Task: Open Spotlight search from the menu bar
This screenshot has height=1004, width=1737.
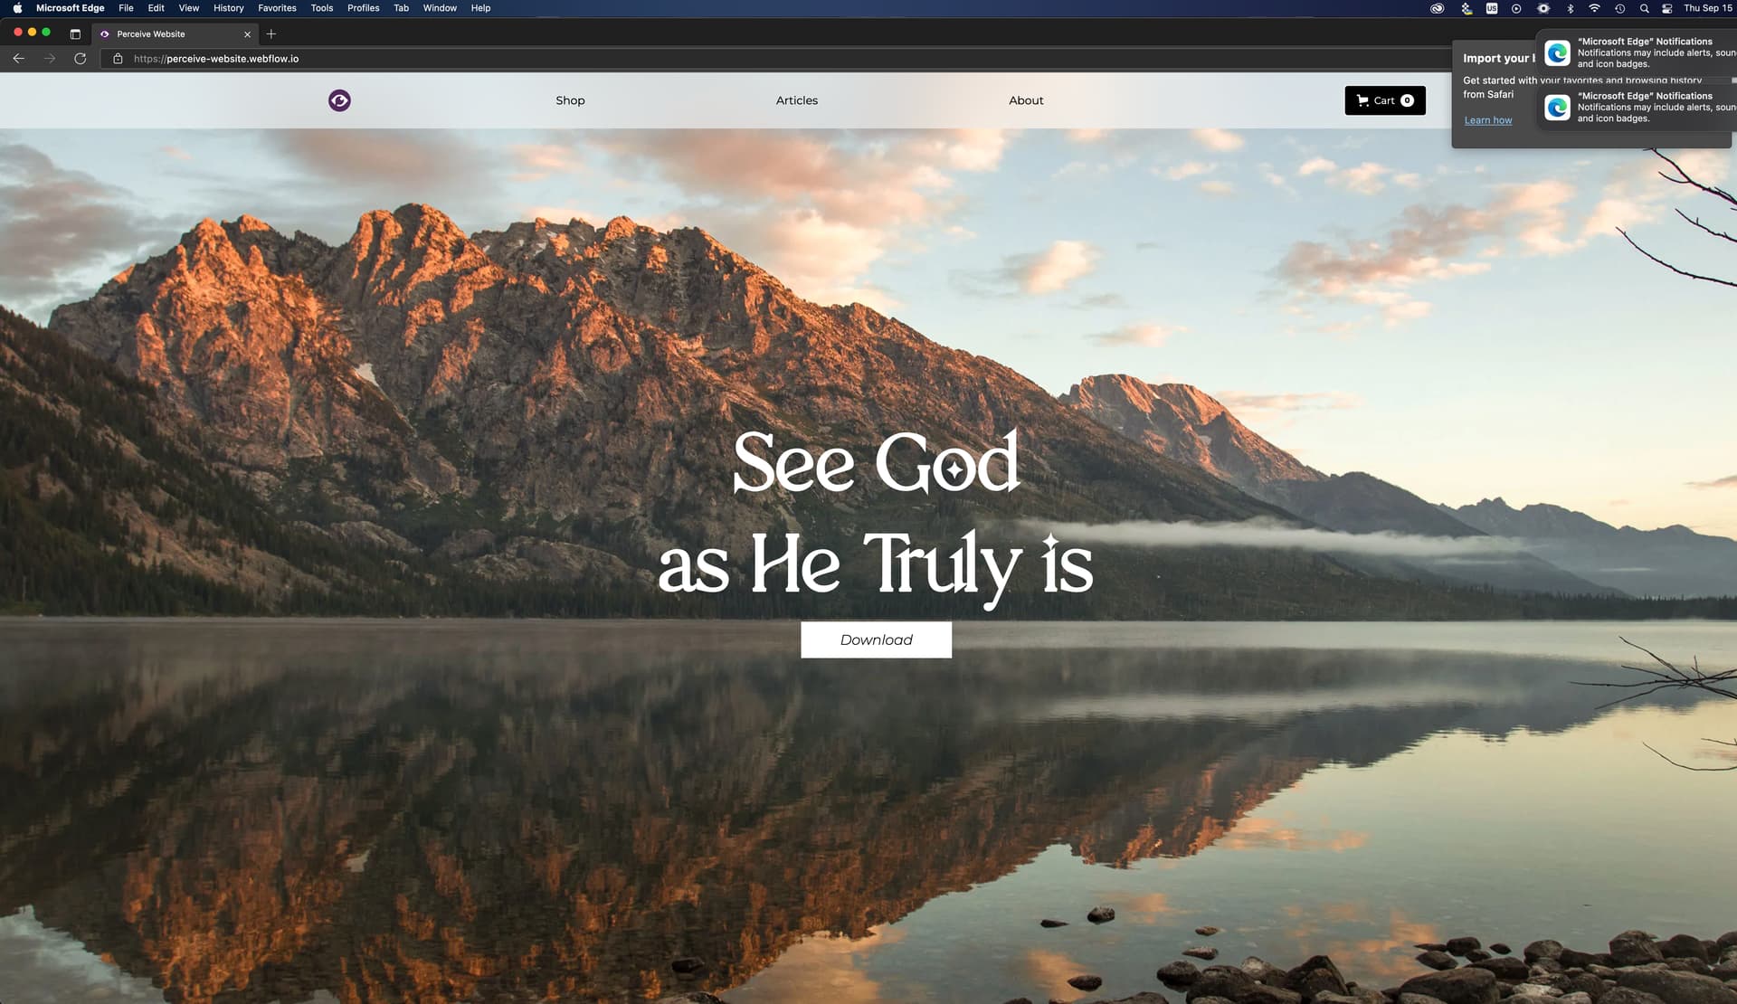Action: click(x=1644, y=8)
